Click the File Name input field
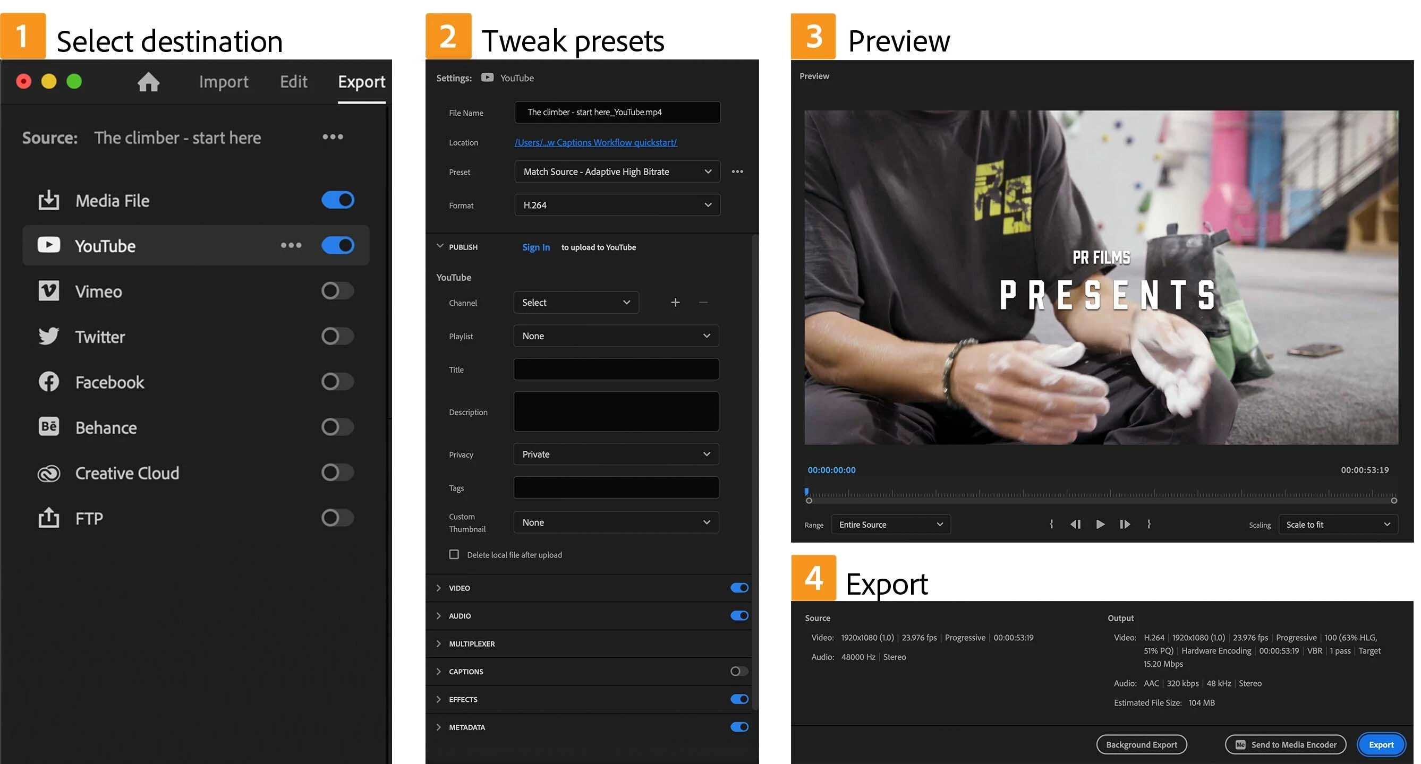The width and height of the screenshot is (1421, 764). coord(617,113)
